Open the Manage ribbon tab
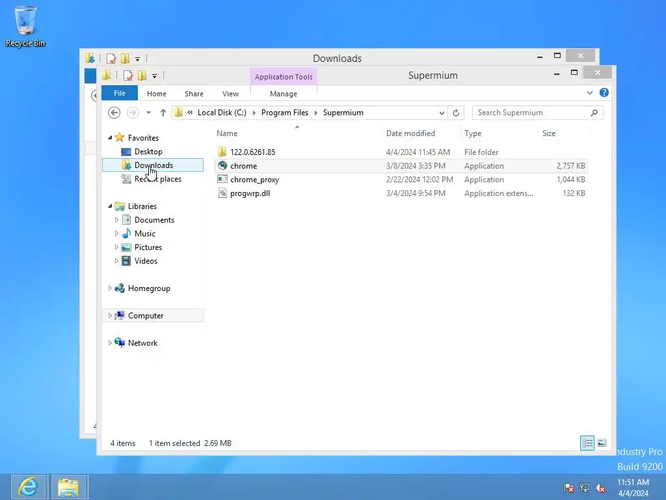This screenshot has width=666, height=500. pos(284,94)
